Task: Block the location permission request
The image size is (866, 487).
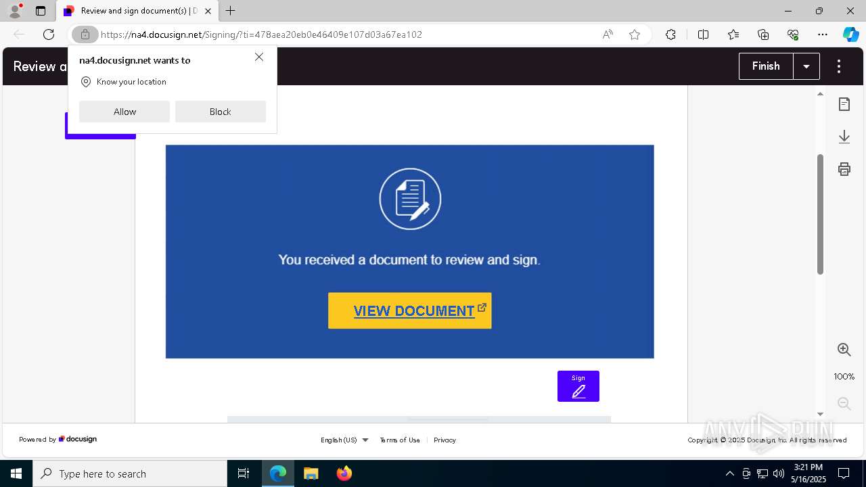Action: 220,112
